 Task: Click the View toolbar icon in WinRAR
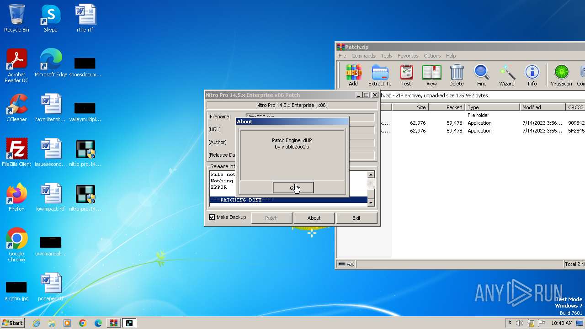click(x=431, y=75)
